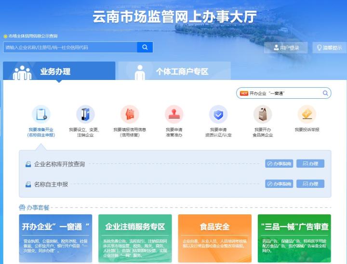Click the person icon on 个体工商户专区 tab
The height and width of the screenshot is (264, 347).
140,72
